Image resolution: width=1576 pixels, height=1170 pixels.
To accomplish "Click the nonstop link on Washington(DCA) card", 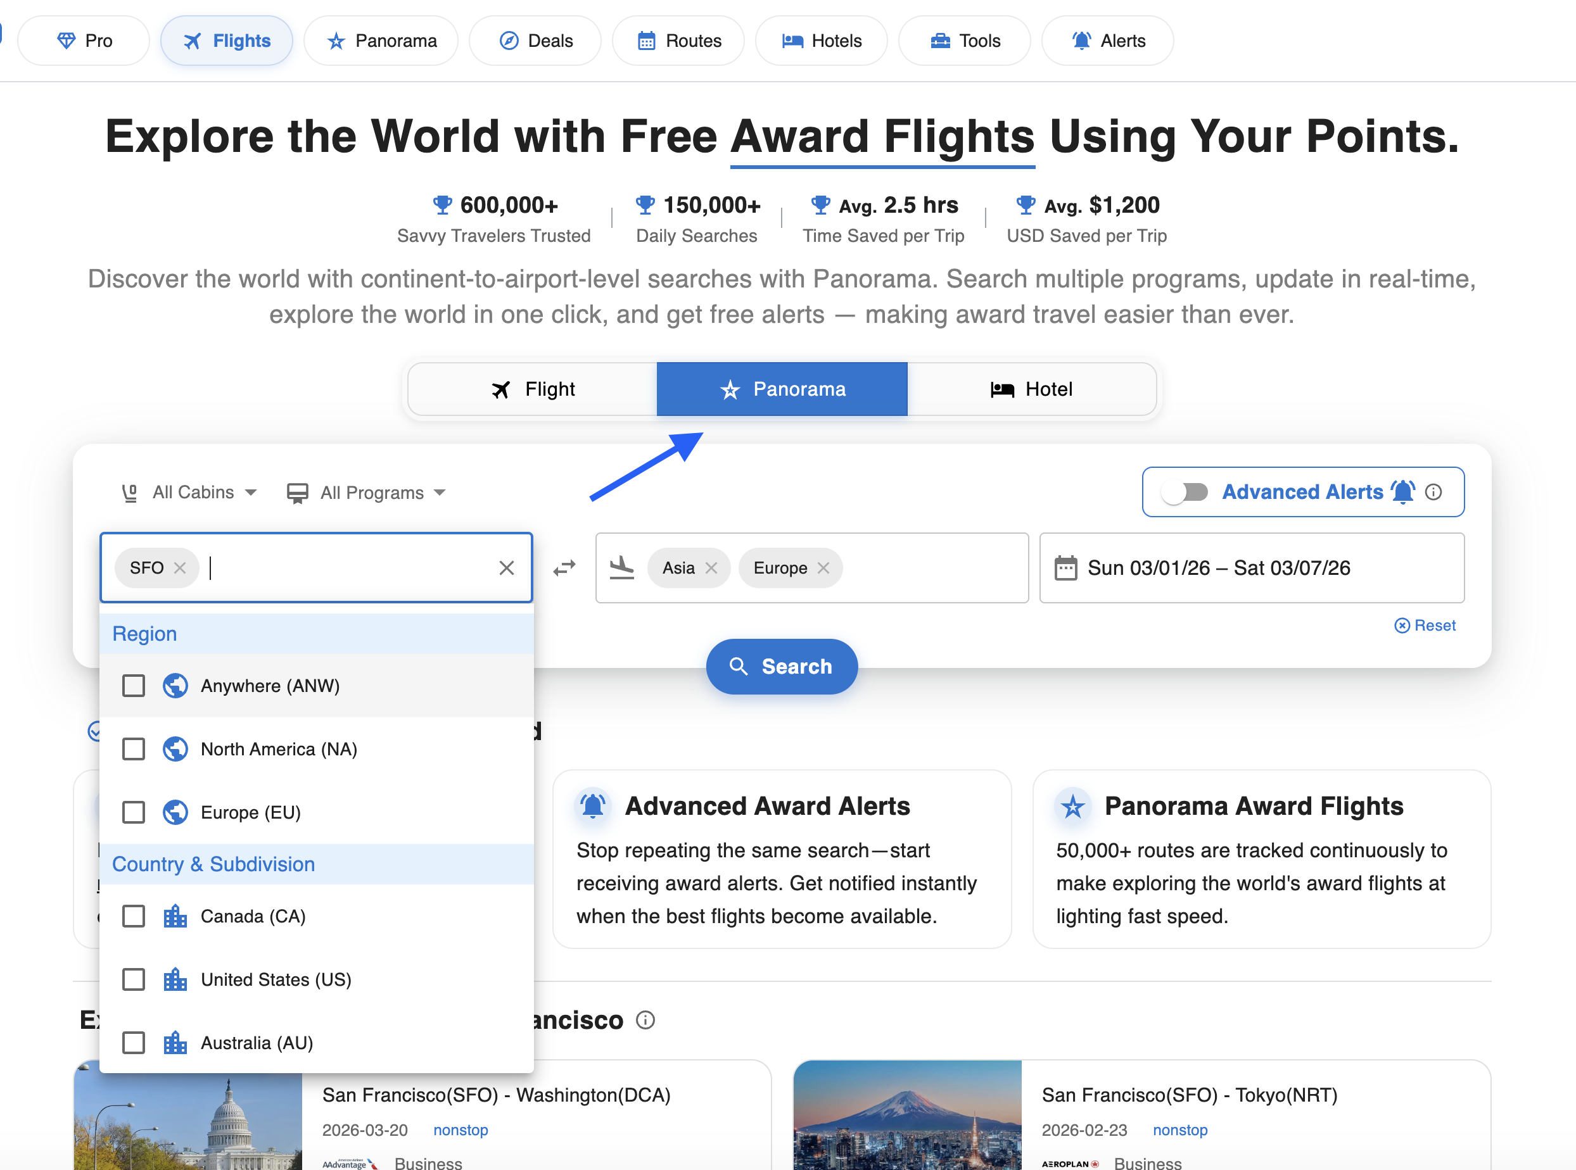I will tap(461, 1130).
